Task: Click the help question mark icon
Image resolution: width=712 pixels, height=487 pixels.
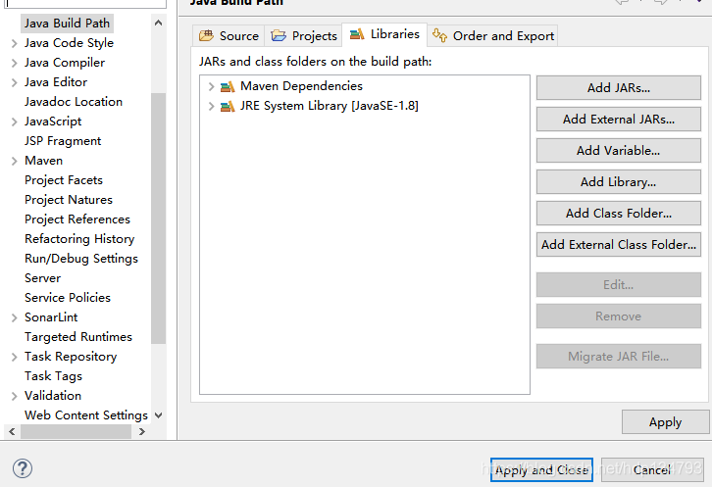Action: click(x=23, y=468)
